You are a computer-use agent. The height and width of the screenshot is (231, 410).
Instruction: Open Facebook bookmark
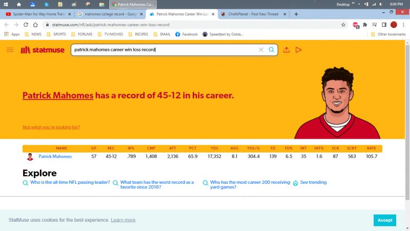(187, 34)
